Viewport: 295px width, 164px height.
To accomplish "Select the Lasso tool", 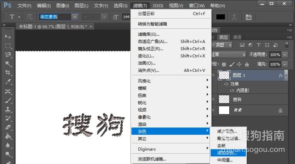I will [8, 54].
